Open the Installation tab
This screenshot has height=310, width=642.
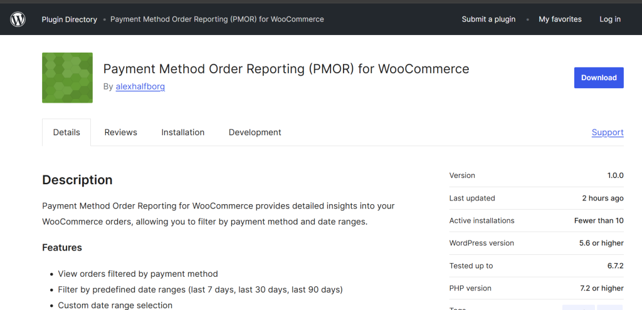182,133
